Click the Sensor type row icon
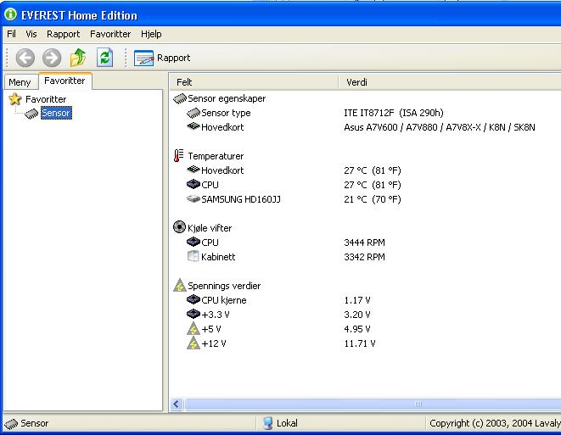 pyautogui.click(x=194, y=113)
